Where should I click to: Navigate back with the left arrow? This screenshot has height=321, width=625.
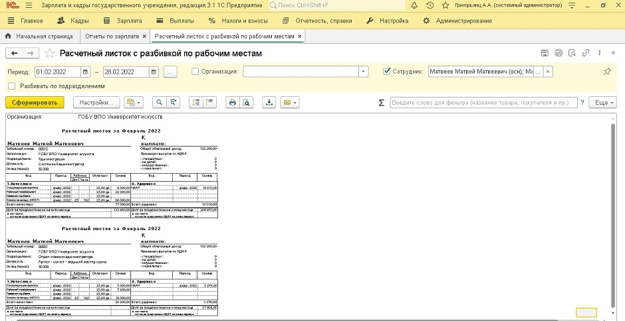click(x=14, y=53)
